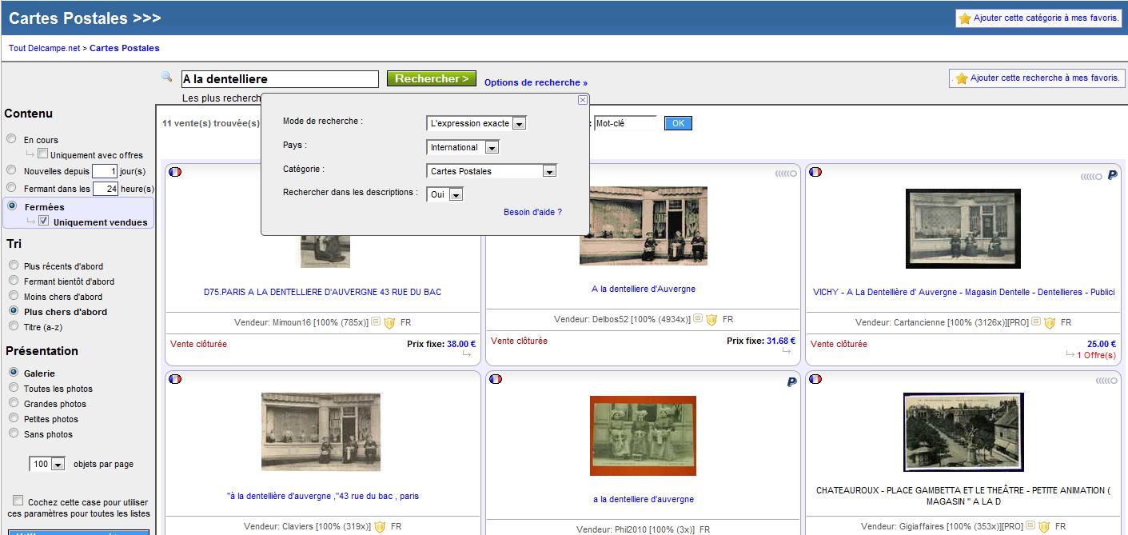This screenshot has height=535, width=1128.
Task: Click the blue OK button
Action: pos(678,123)
